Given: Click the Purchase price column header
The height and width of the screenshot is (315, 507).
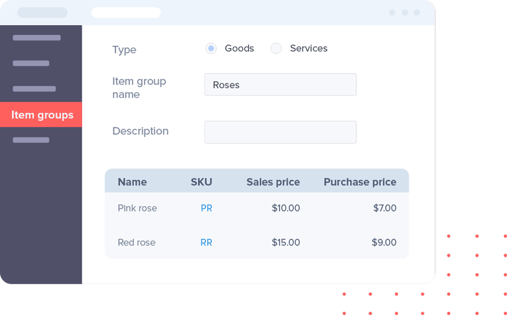Looking at the screenshot, I should 360,182.
